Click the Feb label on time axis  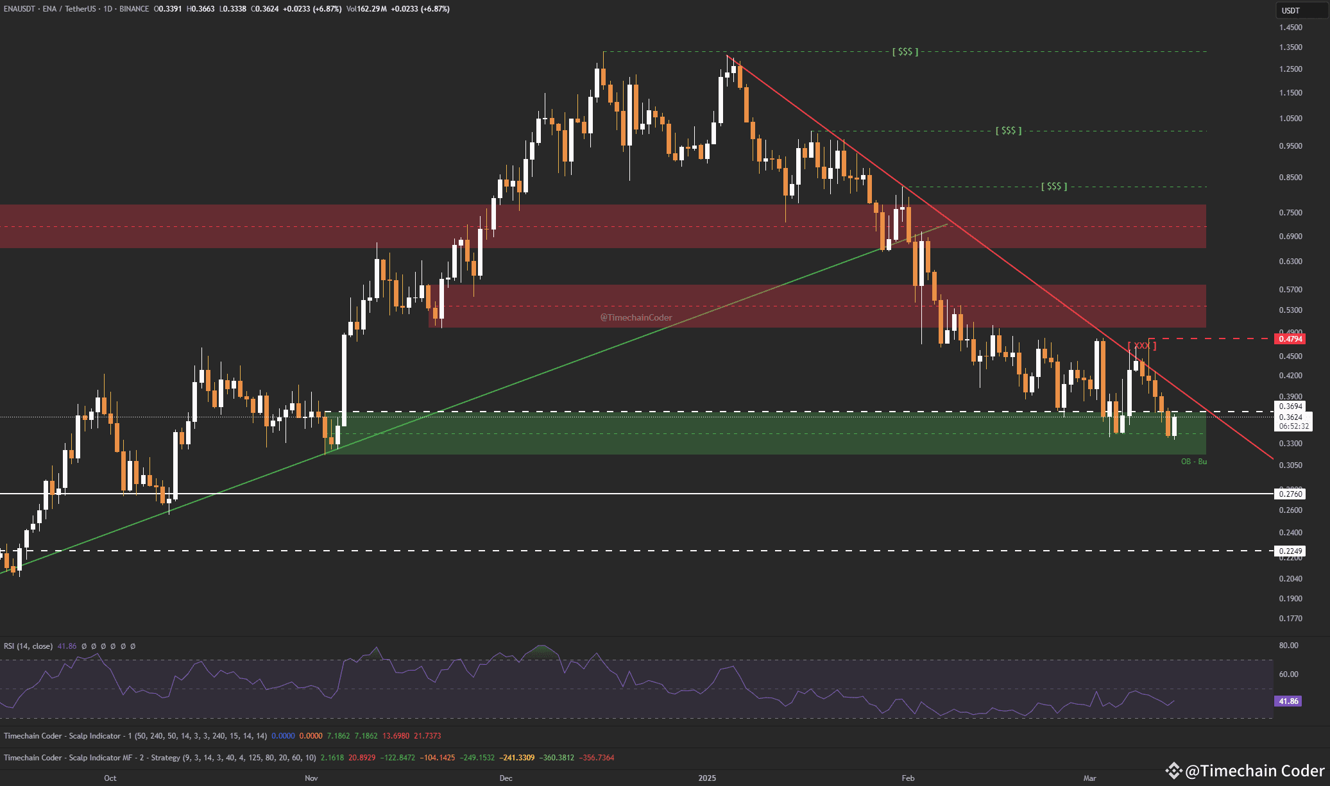pyautogui.click(x=908, y=778)
